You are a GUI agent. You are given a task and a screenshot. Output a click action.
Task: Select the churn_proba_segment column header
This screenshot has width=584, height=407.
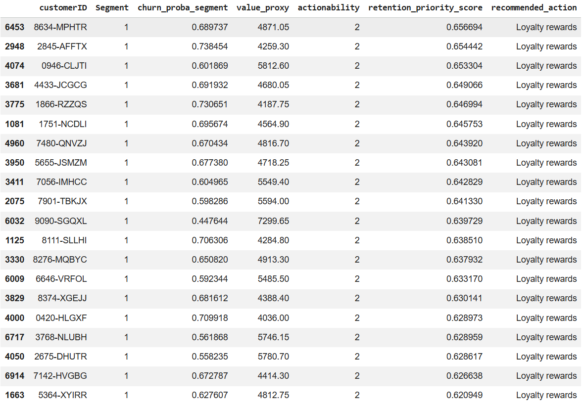click(183, 7)
